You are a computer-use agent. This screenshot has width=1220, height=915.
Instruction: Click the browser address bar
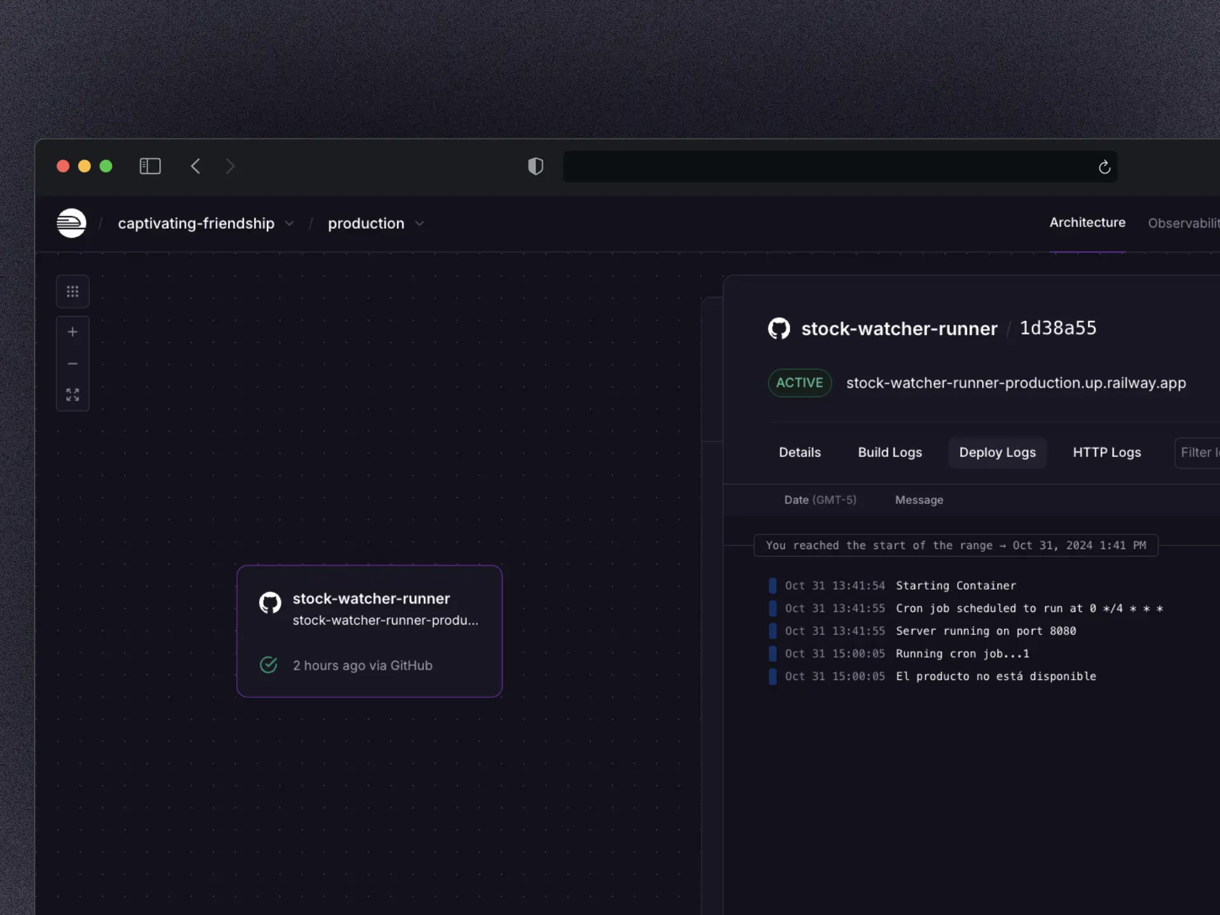coord(840,166)
